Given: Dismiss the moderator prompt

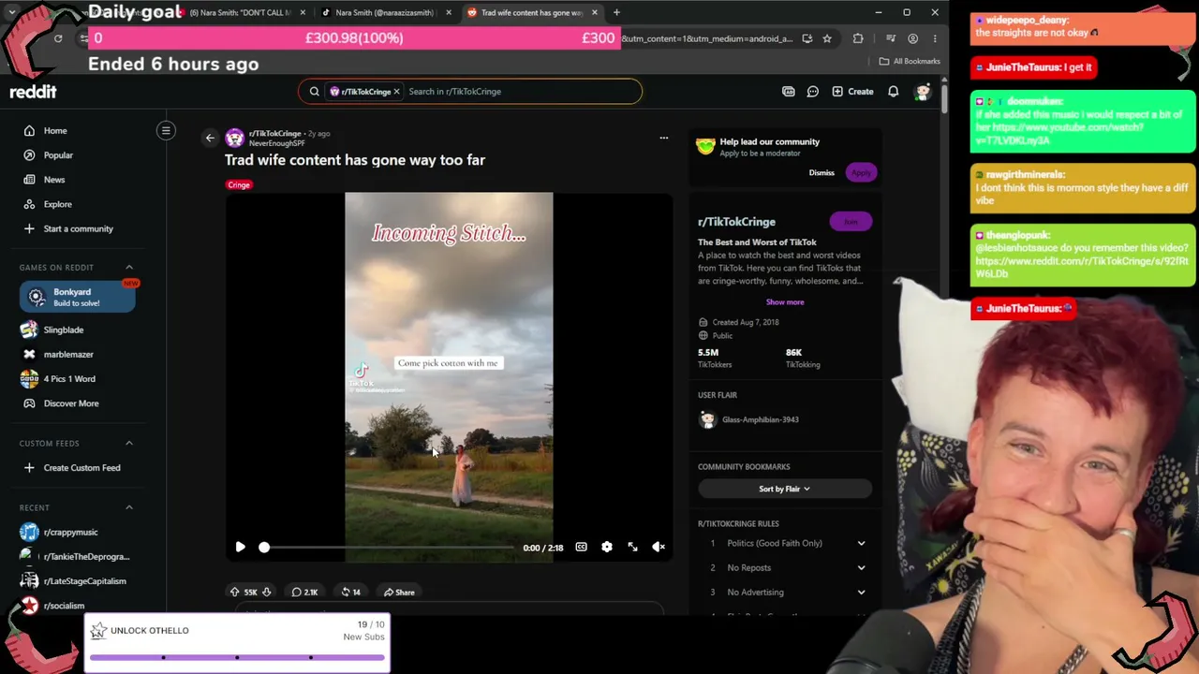Looking at the screenshot, I should 822,173.
